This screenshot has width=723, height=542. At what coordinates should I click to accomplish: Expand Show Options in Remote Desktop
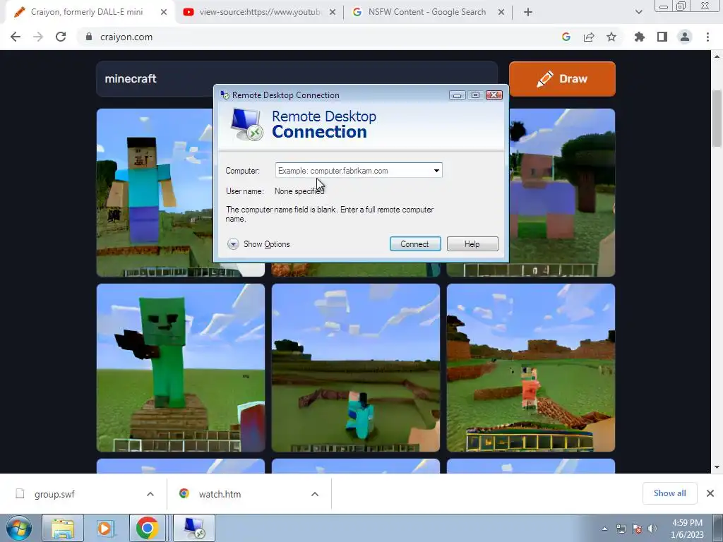pos(258,243)
